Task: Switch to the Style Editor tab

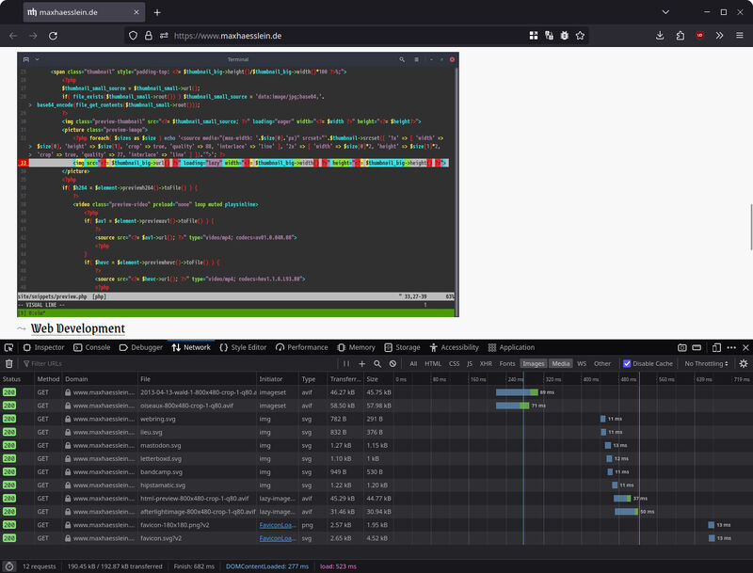Action: [243, 347]
